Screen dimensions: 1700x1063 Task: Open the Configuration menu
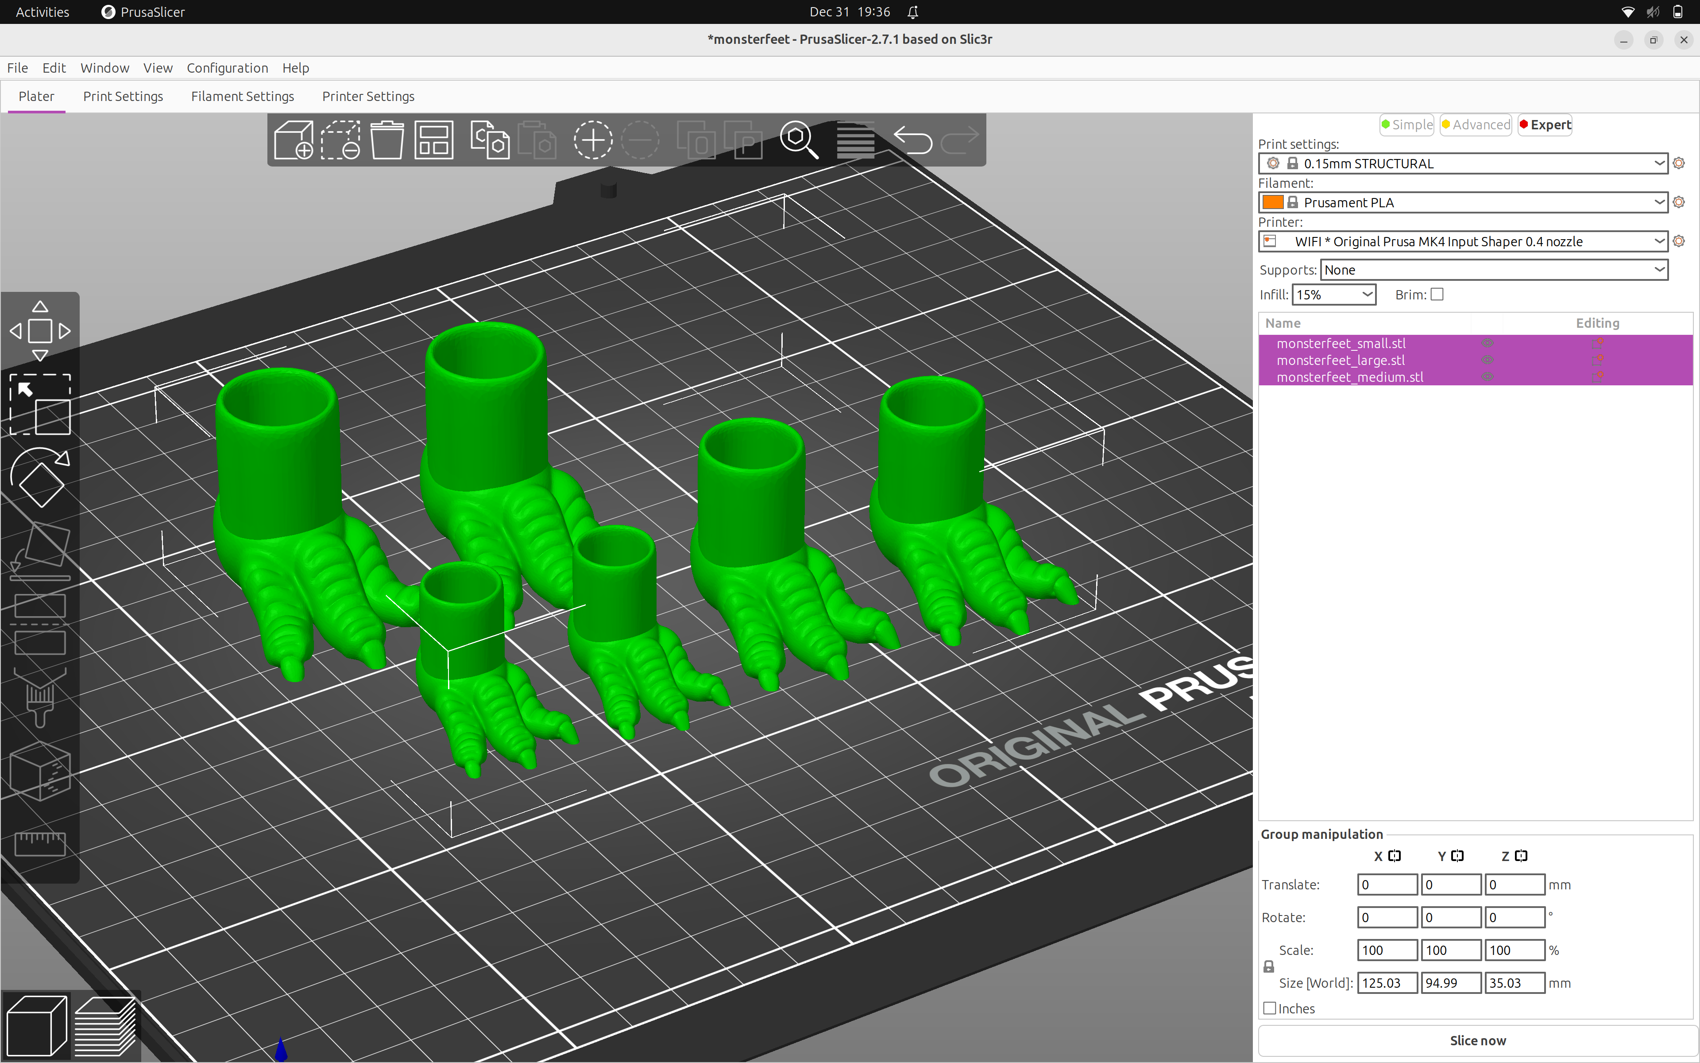click(x=227, y=67)
